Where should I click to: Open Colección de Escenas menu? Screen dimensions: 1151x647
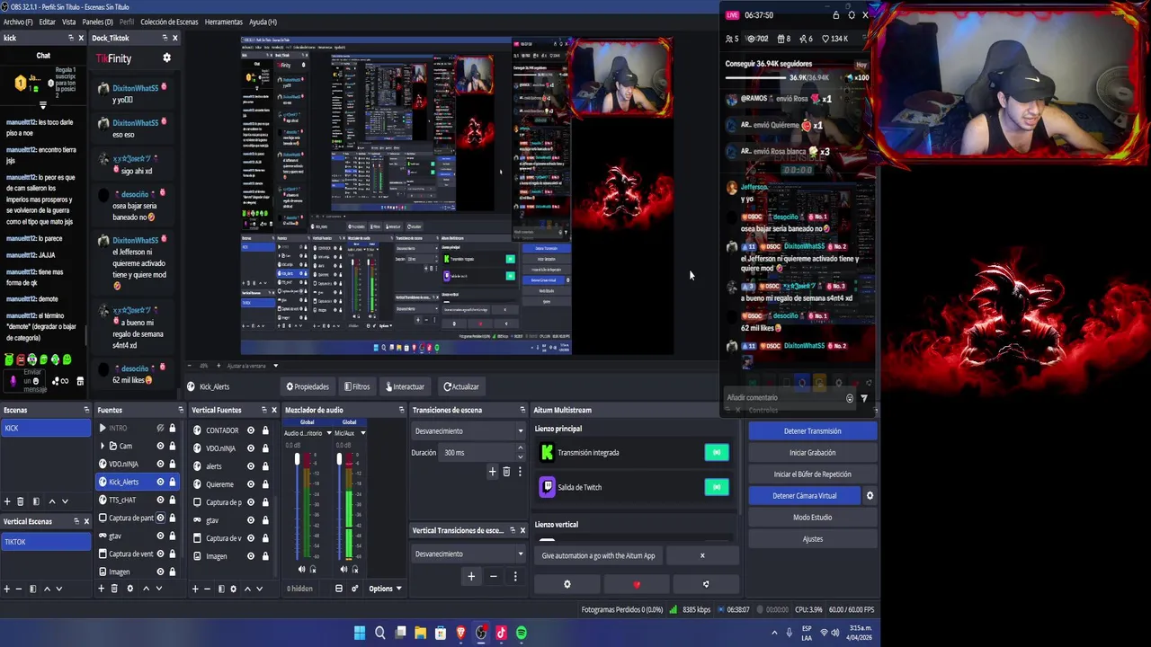coord(170,22)
